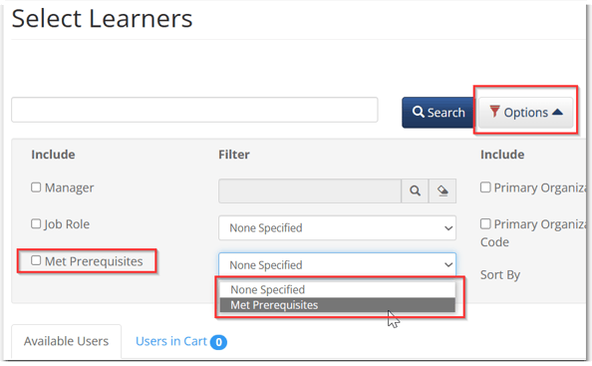This screenshot has height=366, width=592.
Task: Check Primary Organization Code checkbox
Action: pos(485,223)
